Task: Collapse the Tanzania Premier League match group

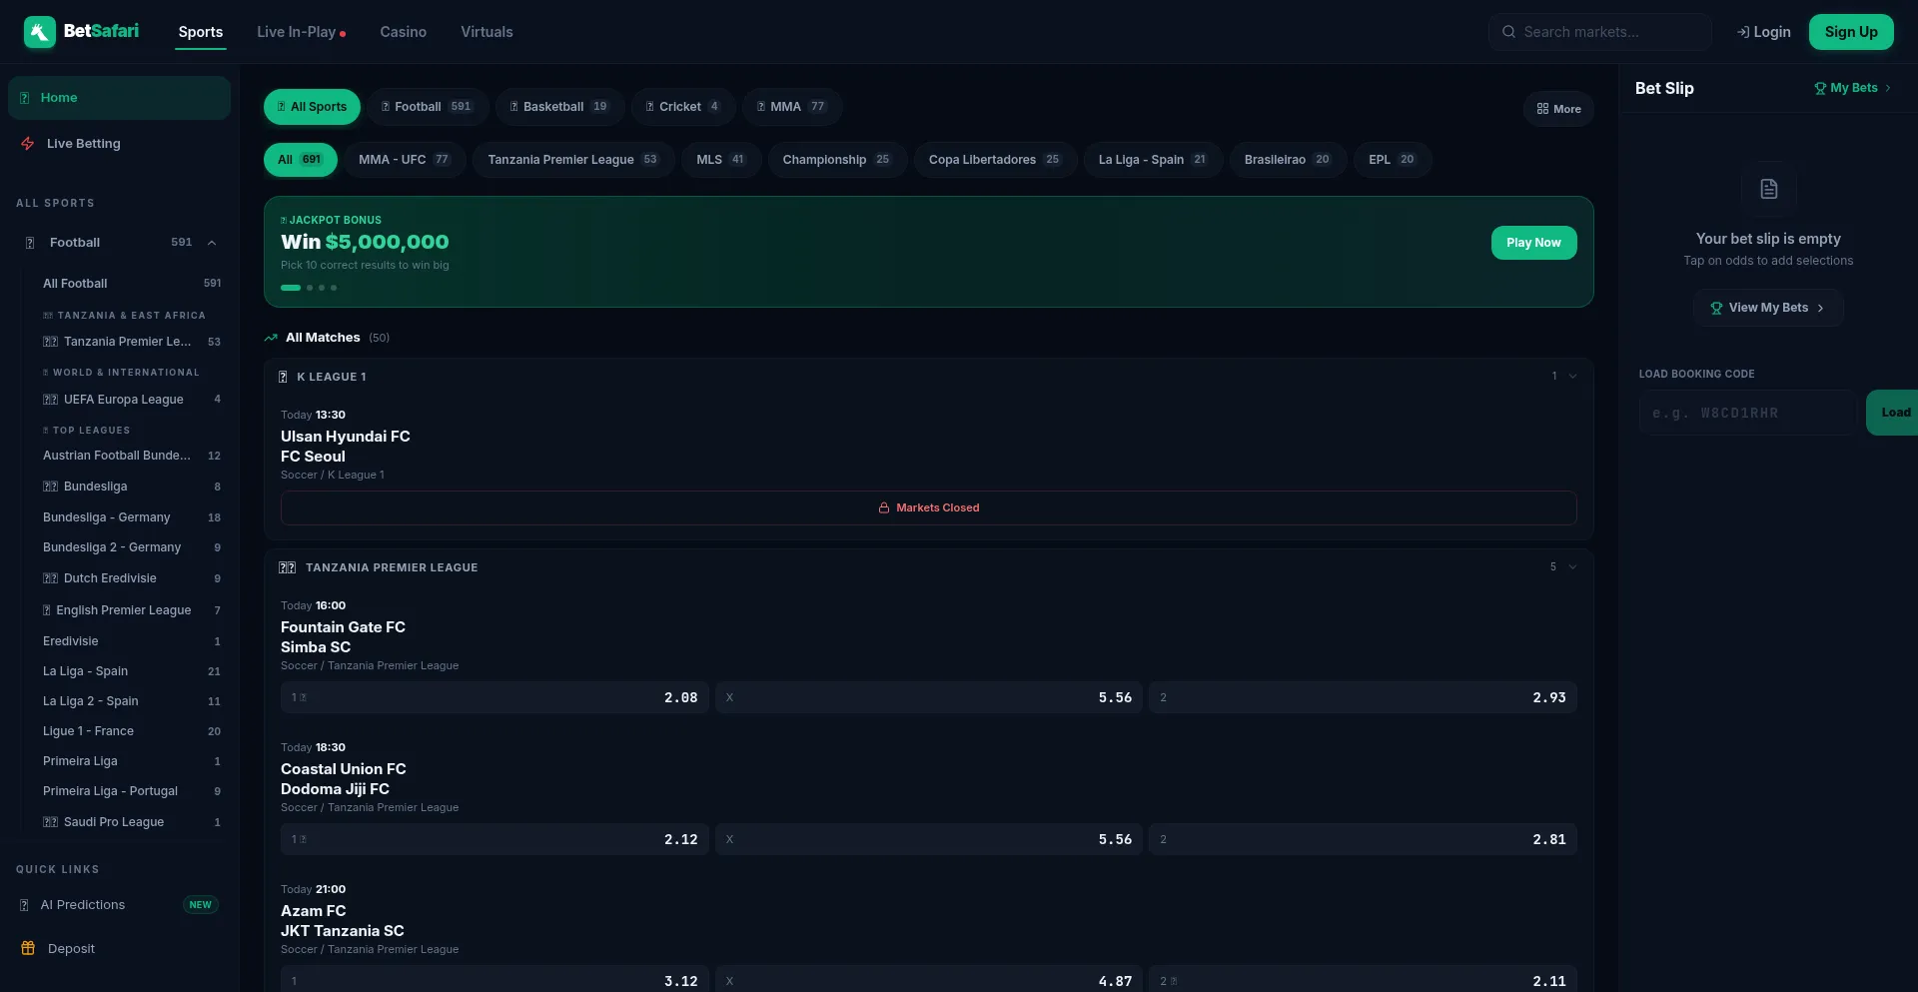Action: tap(1572, 567)
